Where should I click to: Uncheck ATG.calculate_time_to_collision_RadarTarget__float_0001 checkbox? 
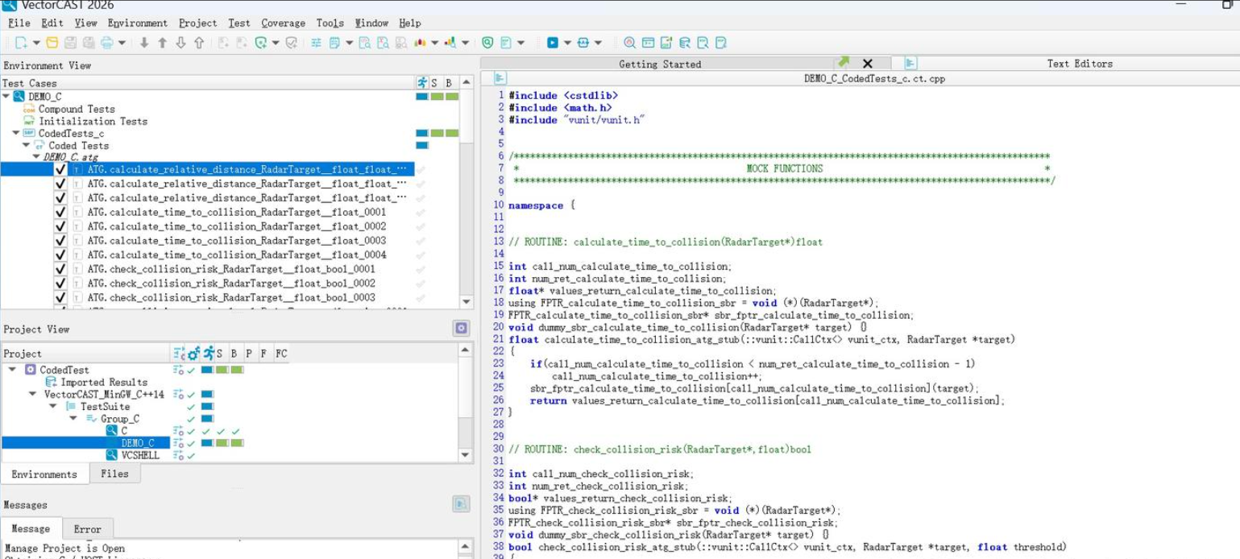[x=60, y=212]
